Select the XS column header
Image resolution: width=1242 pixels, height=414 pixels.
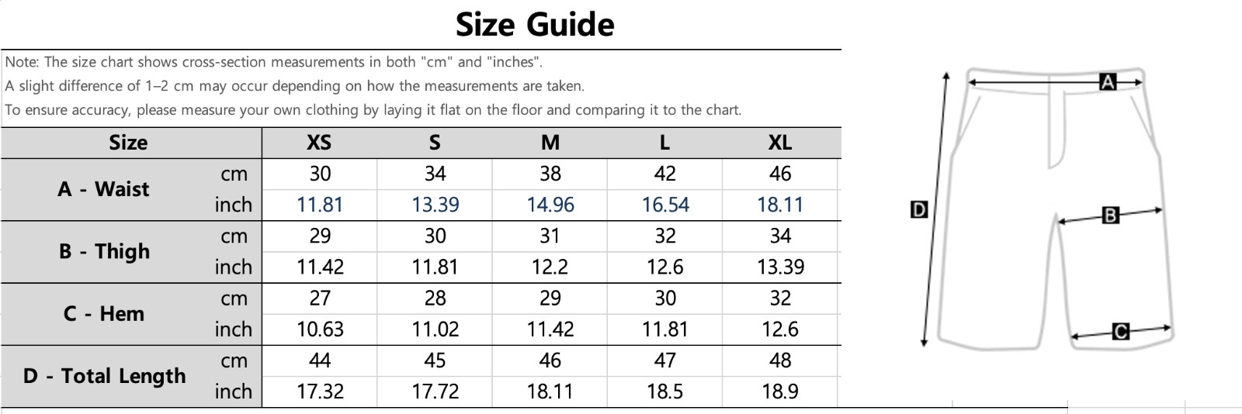coord(319,143)
